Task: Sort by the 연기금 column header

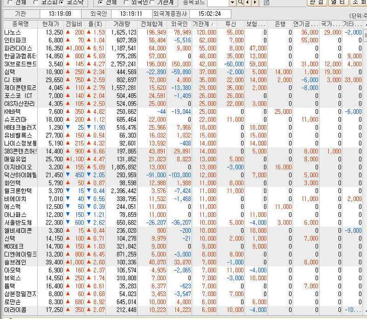Action: tap(305, 24)
